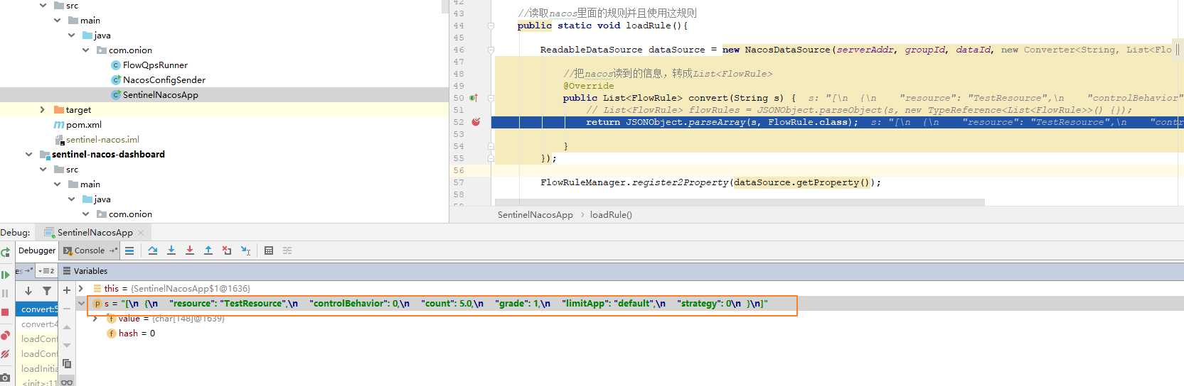The width and height of the screenshot is (1184, 386).
Task: Click the override gutter icon at line 50
Action: (474, 98)
